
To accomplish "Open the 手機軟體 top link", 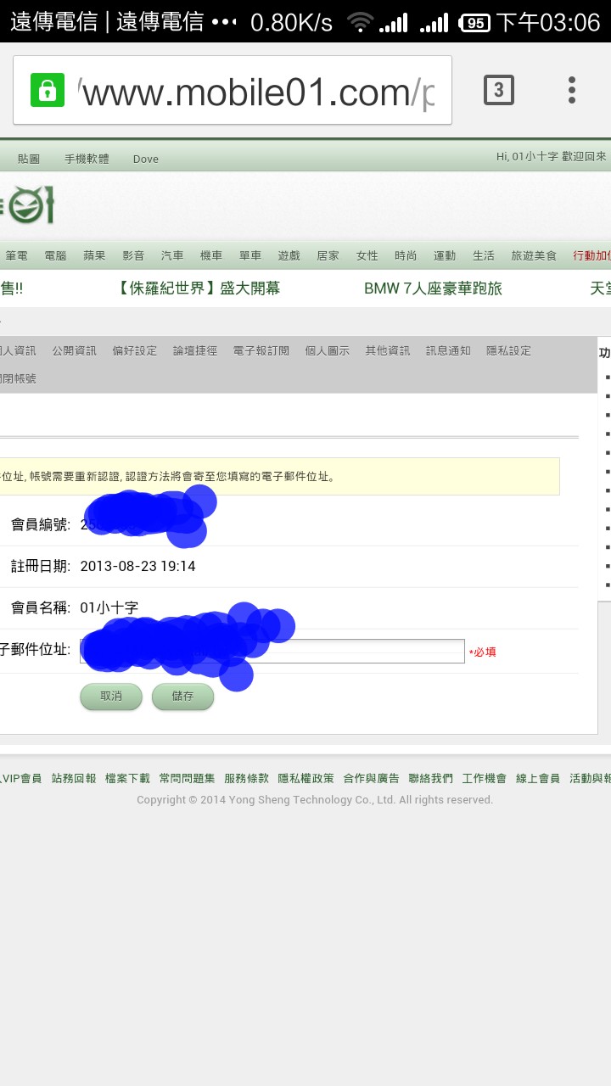I will pos(87,159).
